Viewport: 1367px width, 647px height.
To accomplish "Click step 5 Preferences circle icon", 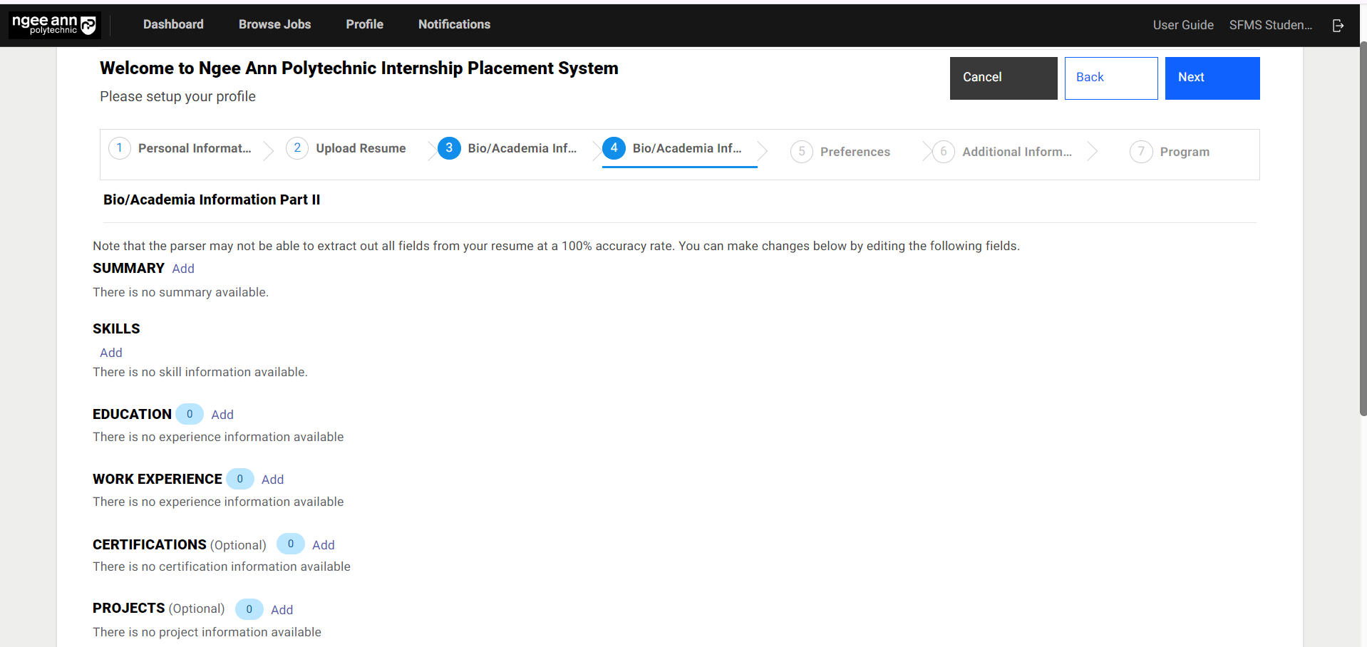I will [801, 152].
